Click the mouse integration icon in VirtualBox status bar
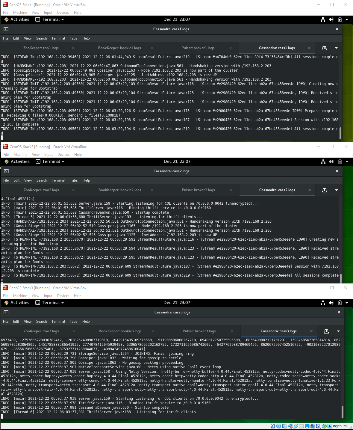 tap(324, 426)
